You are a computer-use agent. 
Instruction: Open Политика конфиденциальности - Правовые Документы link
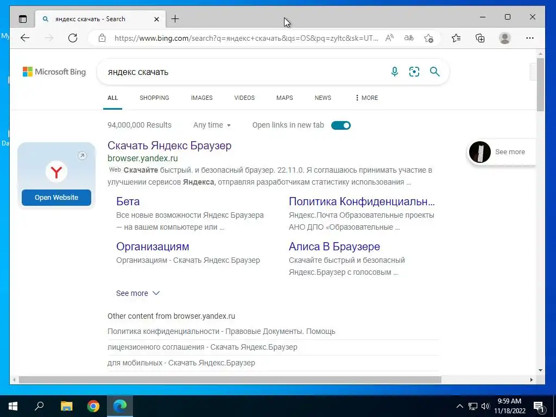222,331
